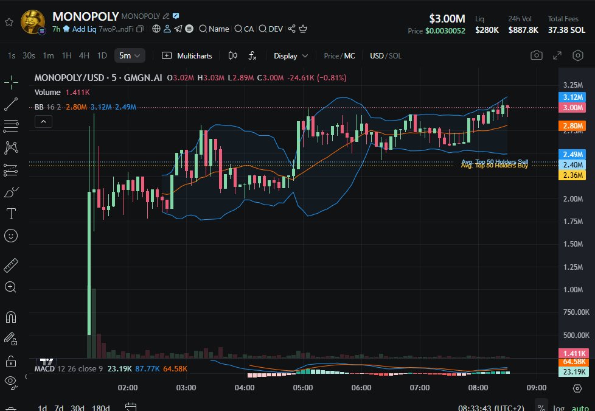Expand the Display dropdown
Screen dimensions: 595x411
click(x=291, y=56)
